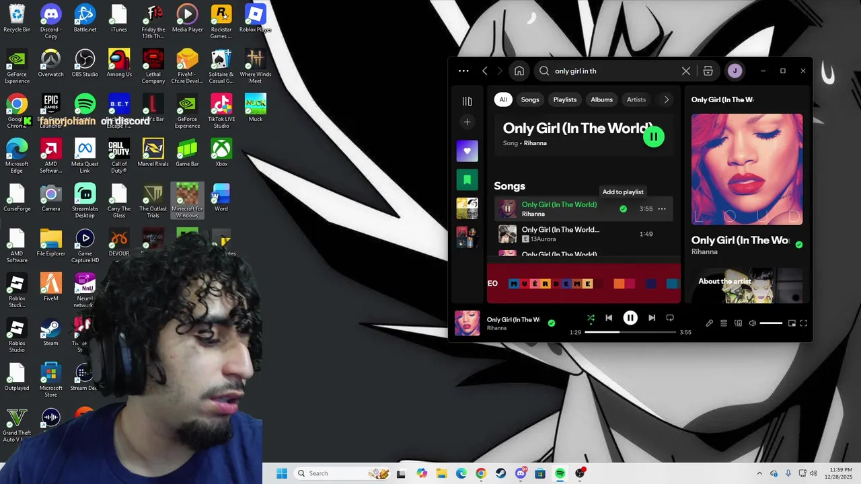Open the Windows Start menu
The width and height of the screenshot is (861, 484).
point(282,473)
